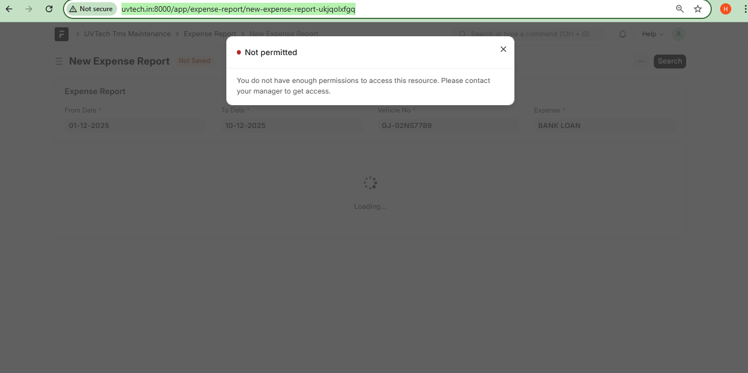
Task: Open user avatar A menu
Action: coord(678,34)
